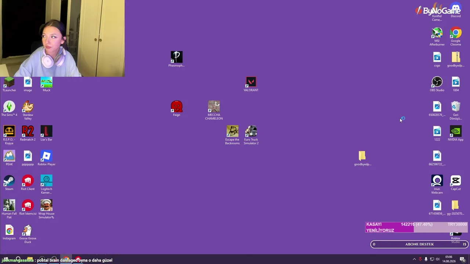
Task: Open the Steam desktop icon
Action: click(x=9, y=181)
